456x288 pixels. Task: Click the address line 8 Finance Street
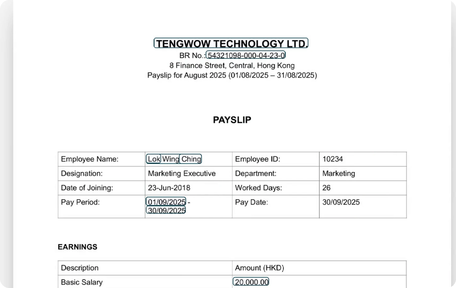click(232, 65)
